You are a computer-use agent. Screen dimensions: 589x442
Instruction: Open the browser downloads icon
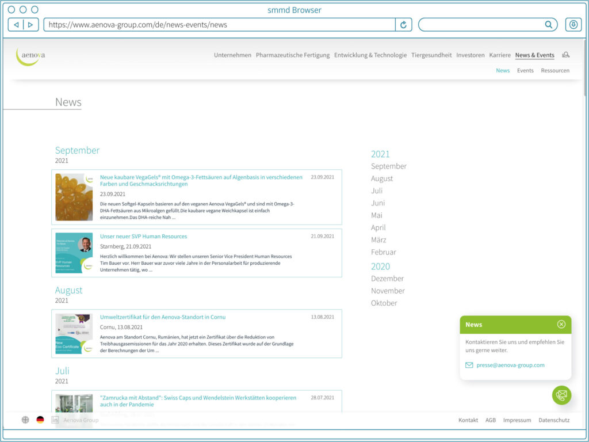[x=573, y=25]
